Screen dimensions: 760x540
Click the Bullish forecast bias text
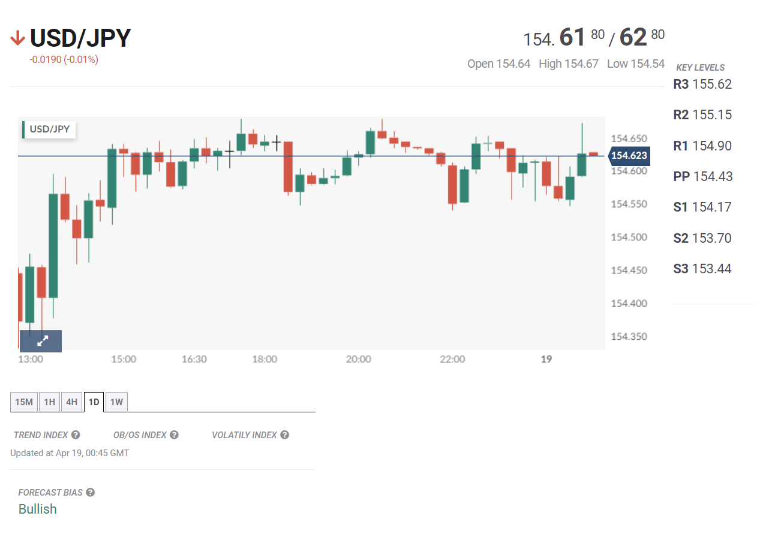pos(38,509)
